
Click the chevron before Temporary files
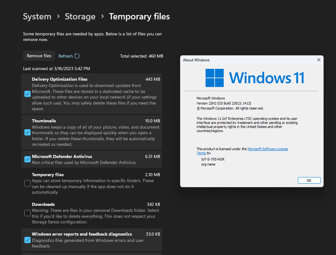(x=102, y=17)
